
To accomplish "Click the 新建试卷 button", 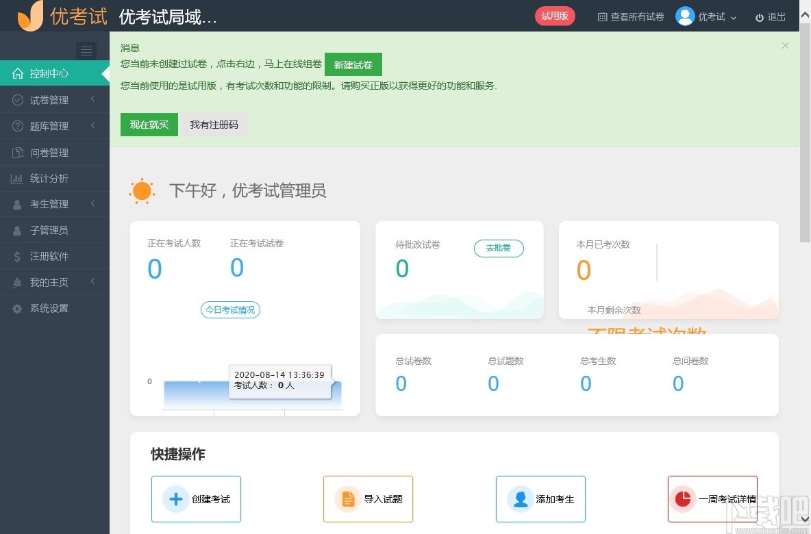I will (353, 64).
